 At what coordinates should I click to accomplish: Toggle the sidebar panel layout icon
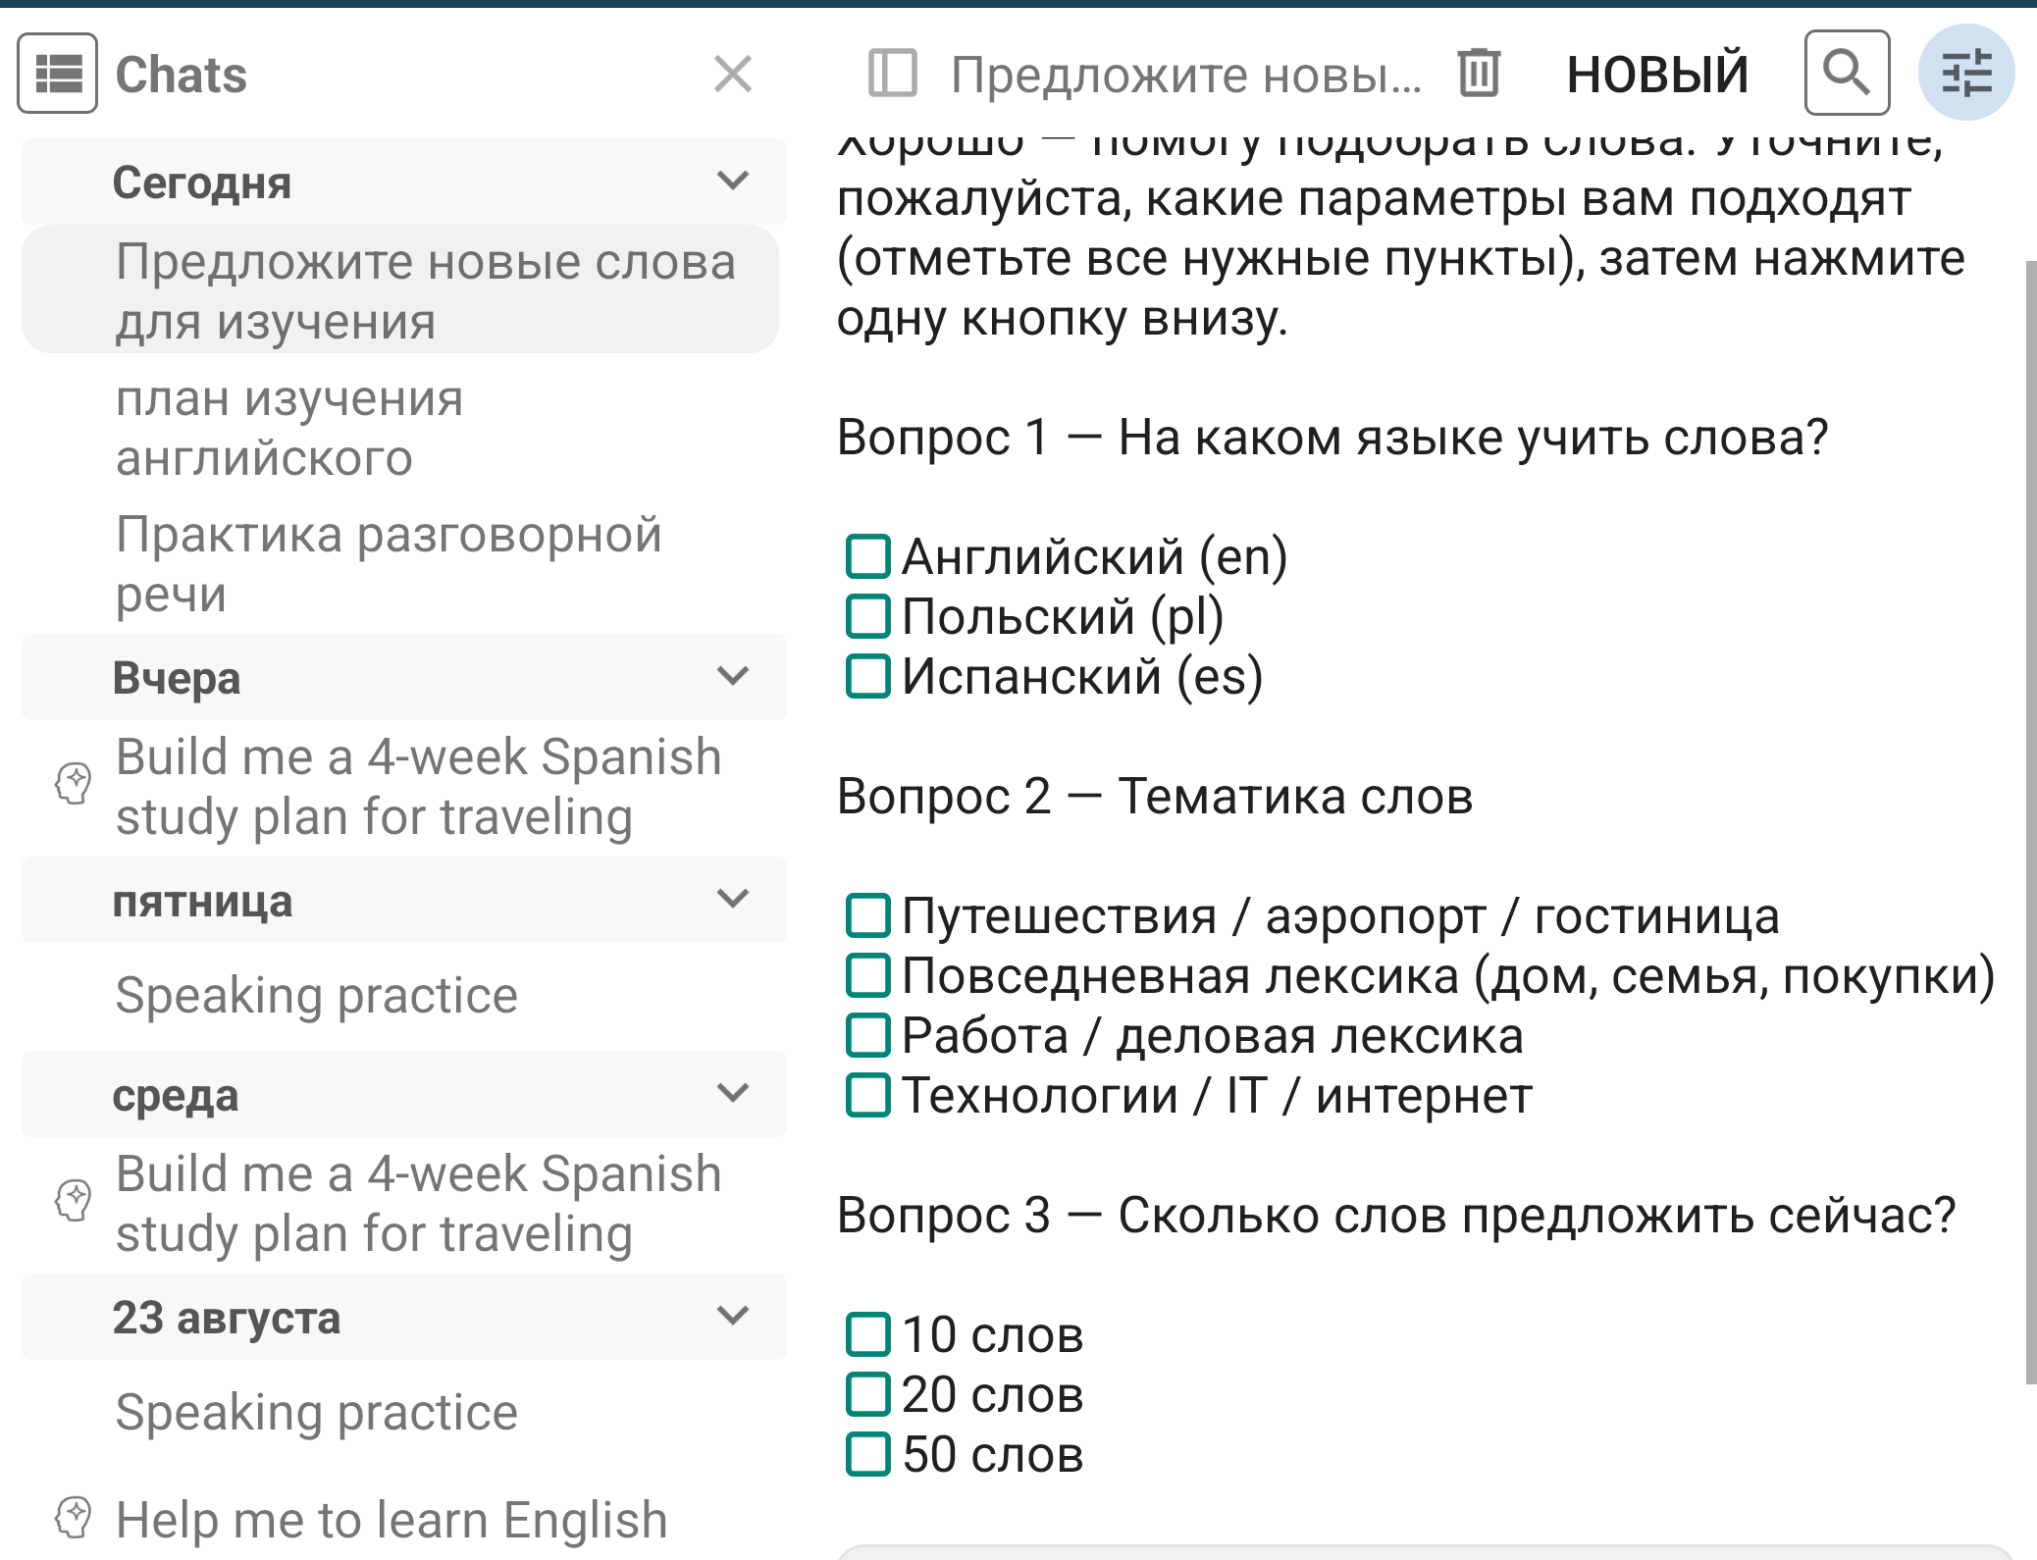pos(892,74)
